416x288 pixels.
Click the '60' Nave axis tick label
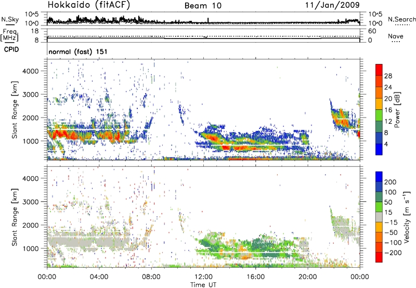pos(372,31)
